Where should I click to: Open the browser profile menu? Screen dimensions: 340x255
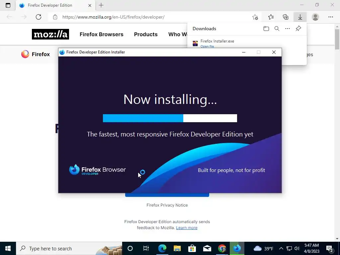point(315,17)
